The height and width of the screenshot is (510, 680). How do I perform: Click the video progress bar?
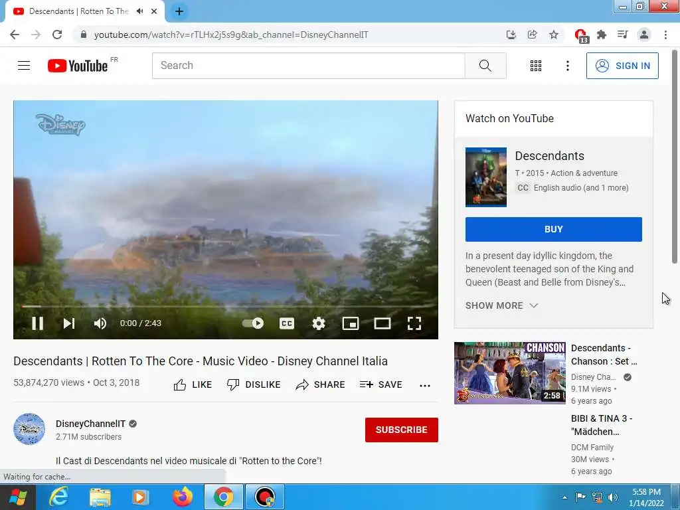pyautogui.click(x=226, y=306)
